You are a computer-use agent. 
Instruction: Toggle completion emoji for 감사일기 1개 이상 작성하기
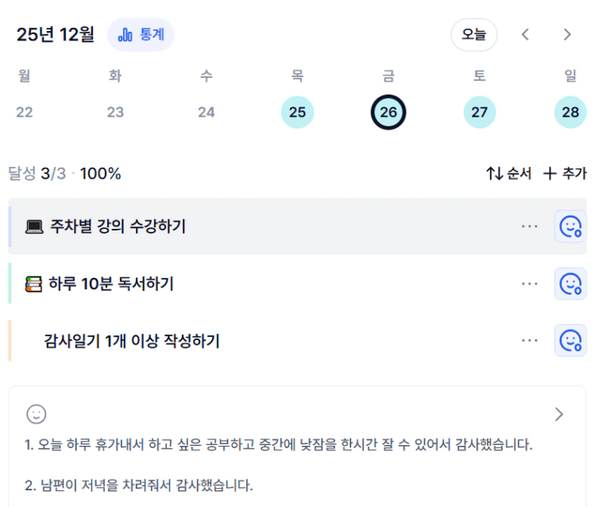point(570,341)
